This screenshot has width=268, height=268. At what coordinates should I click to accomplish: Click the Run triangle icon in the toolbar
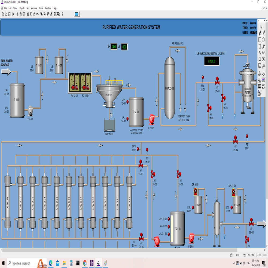[x=13, y=14]
